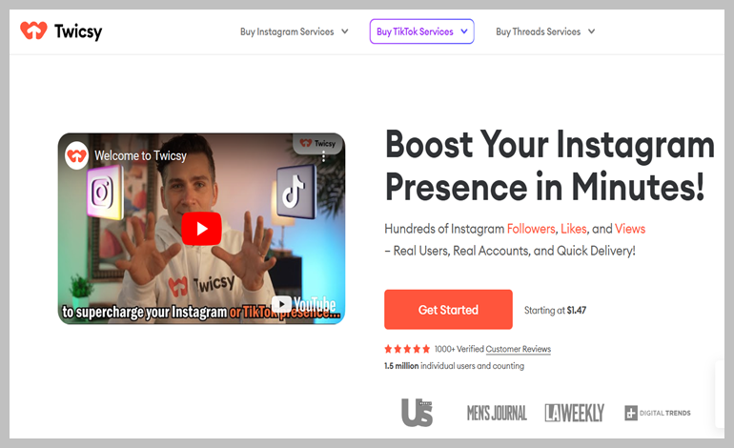Expand the Buy TikTok Services chevron
The image size is (734, 448).
click(x=464, y=31)
